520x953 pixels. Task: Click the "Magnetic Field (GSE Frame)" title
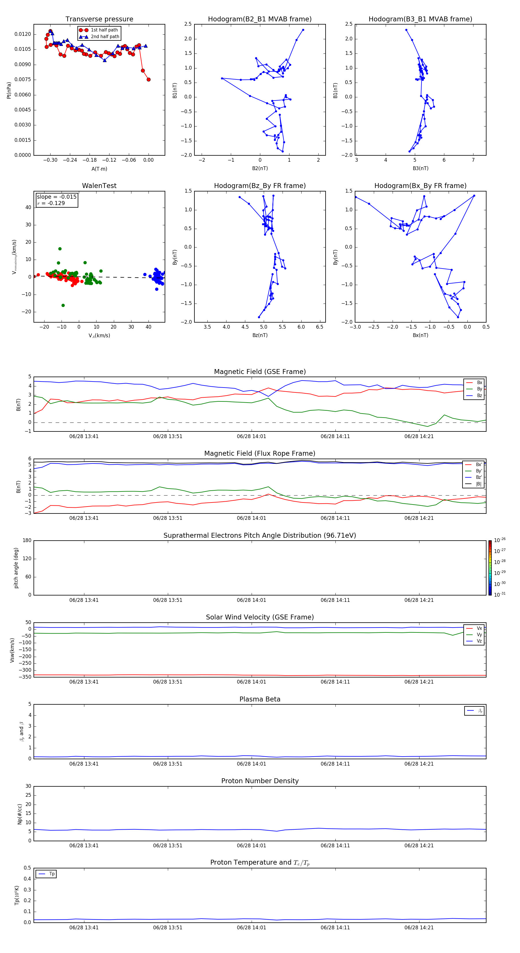coord(260,372)
